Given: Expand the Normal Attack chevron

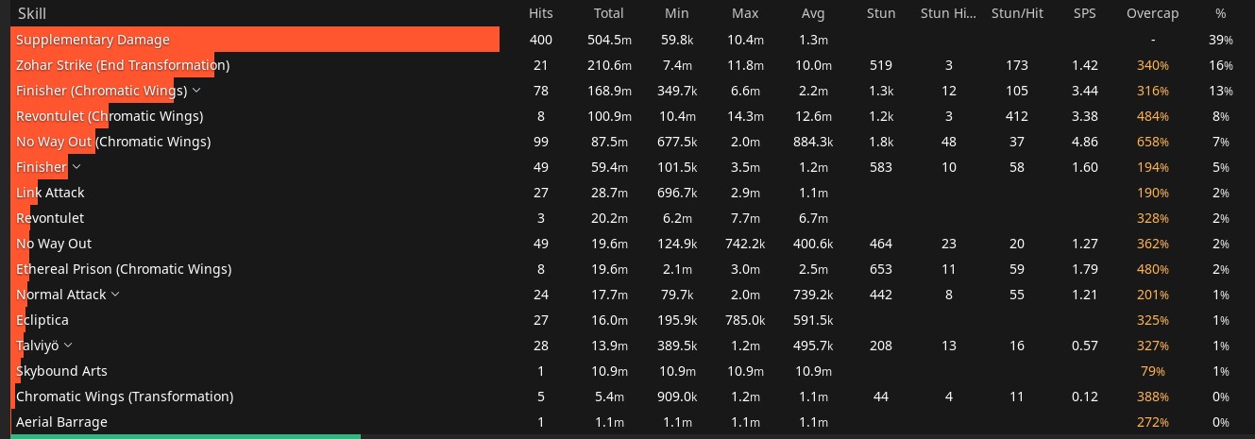Looking at the screenshot, I should click(x=115, y=295).
